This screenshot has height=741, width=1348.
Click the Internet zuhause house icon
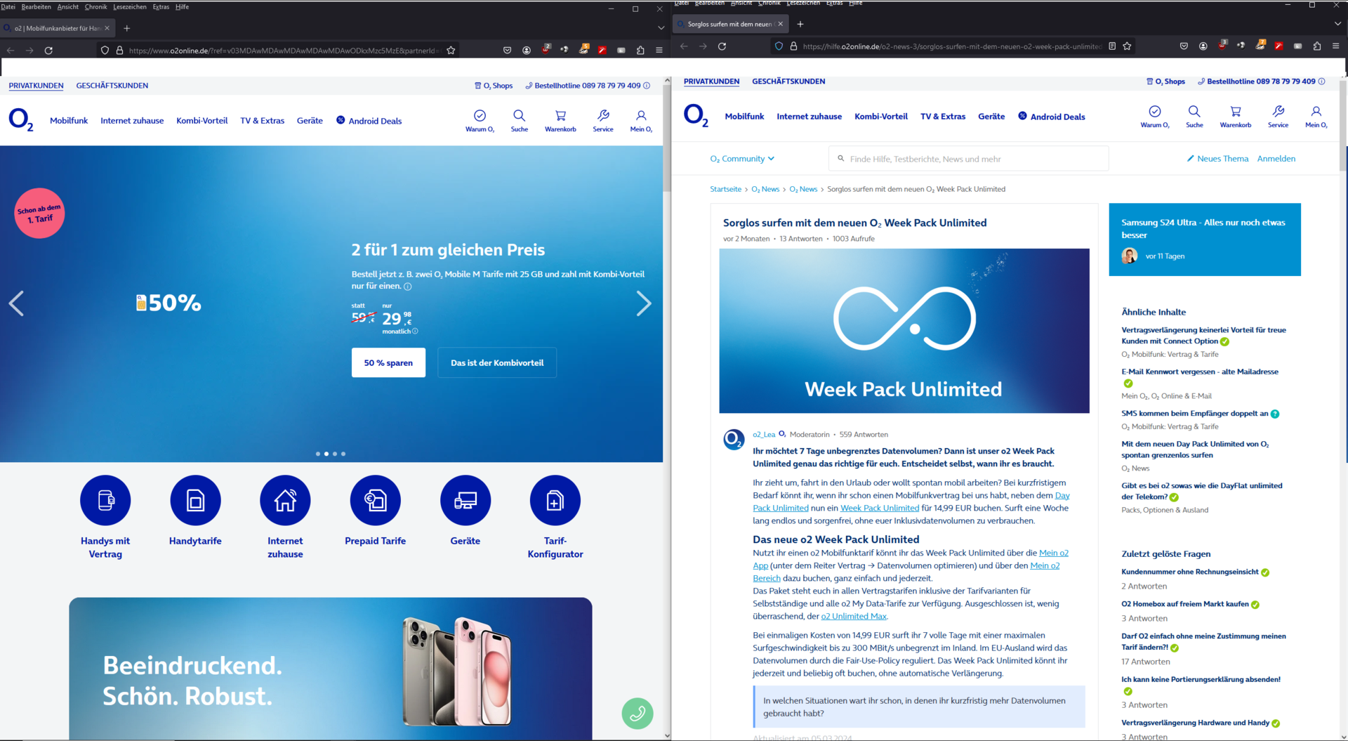(x=285, y=500)
